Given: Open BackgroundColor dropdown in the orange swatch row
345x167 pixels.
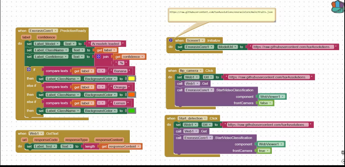Looking at the screenshot, I should coord(100,95).
